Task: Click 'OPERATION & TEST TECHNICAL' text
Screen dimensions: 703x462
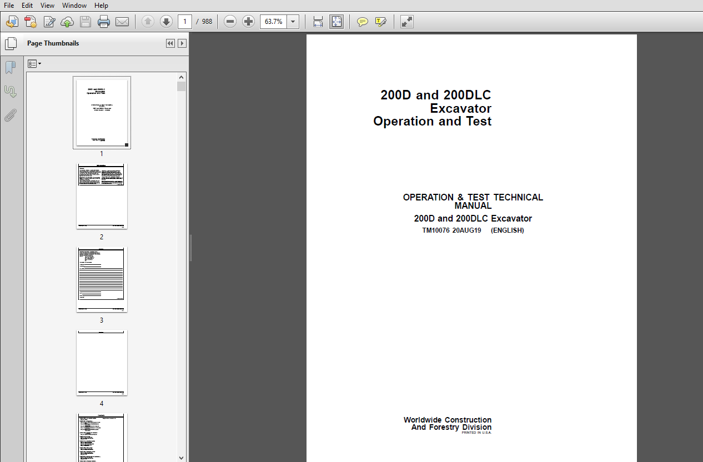Action: (473, 197)
